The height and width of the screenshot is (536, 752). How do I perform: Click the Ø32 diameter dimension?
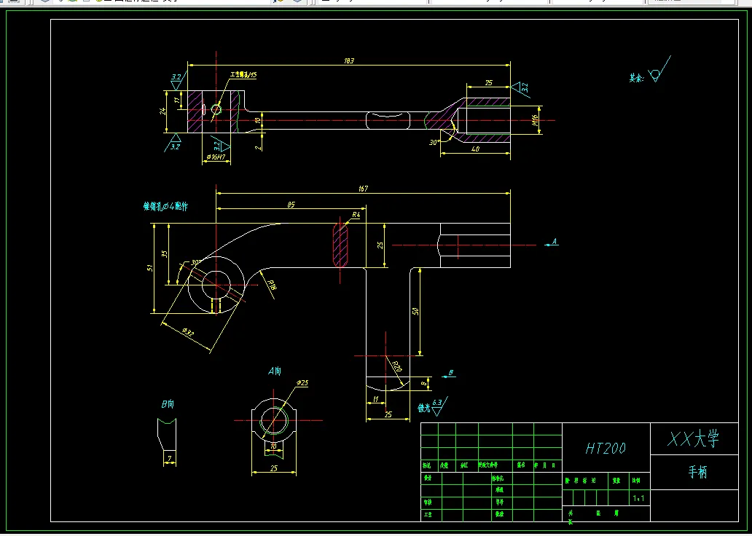188,332
